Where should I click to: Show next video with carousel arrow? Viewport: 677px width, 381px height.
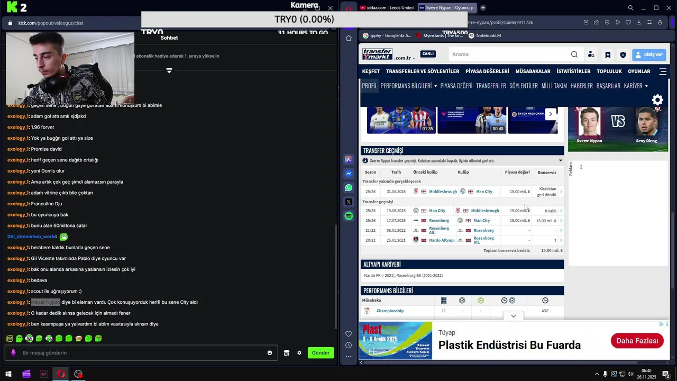pyautogui.click(x=550, y=114)
